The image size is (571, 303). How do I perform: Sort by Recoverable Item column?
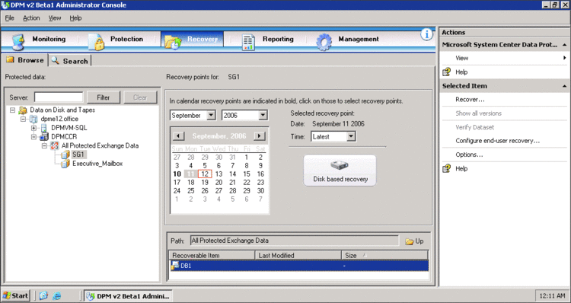coord(212,255)
